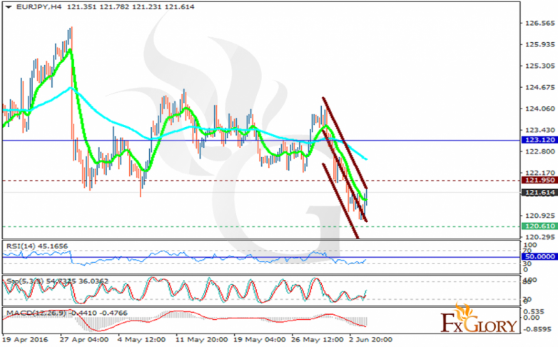Click the 2 Jun 20:00 time label
558x347 pixels.
click(370, 340)
